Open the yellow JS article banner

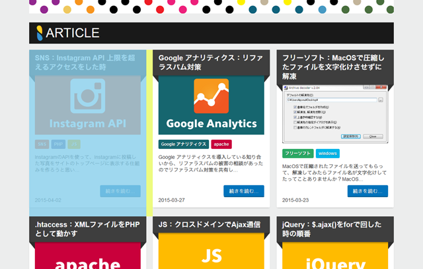click(x=211, y=256)
